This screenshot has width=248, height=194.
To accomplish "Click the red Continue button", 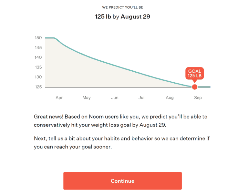I will point(122,181).
